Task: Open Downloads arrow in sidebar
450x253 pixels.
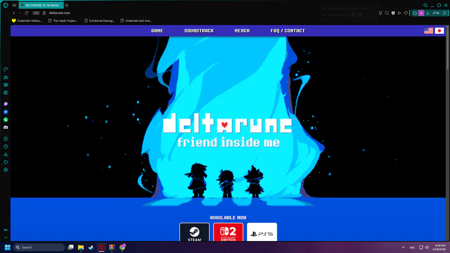Action: 5,154
